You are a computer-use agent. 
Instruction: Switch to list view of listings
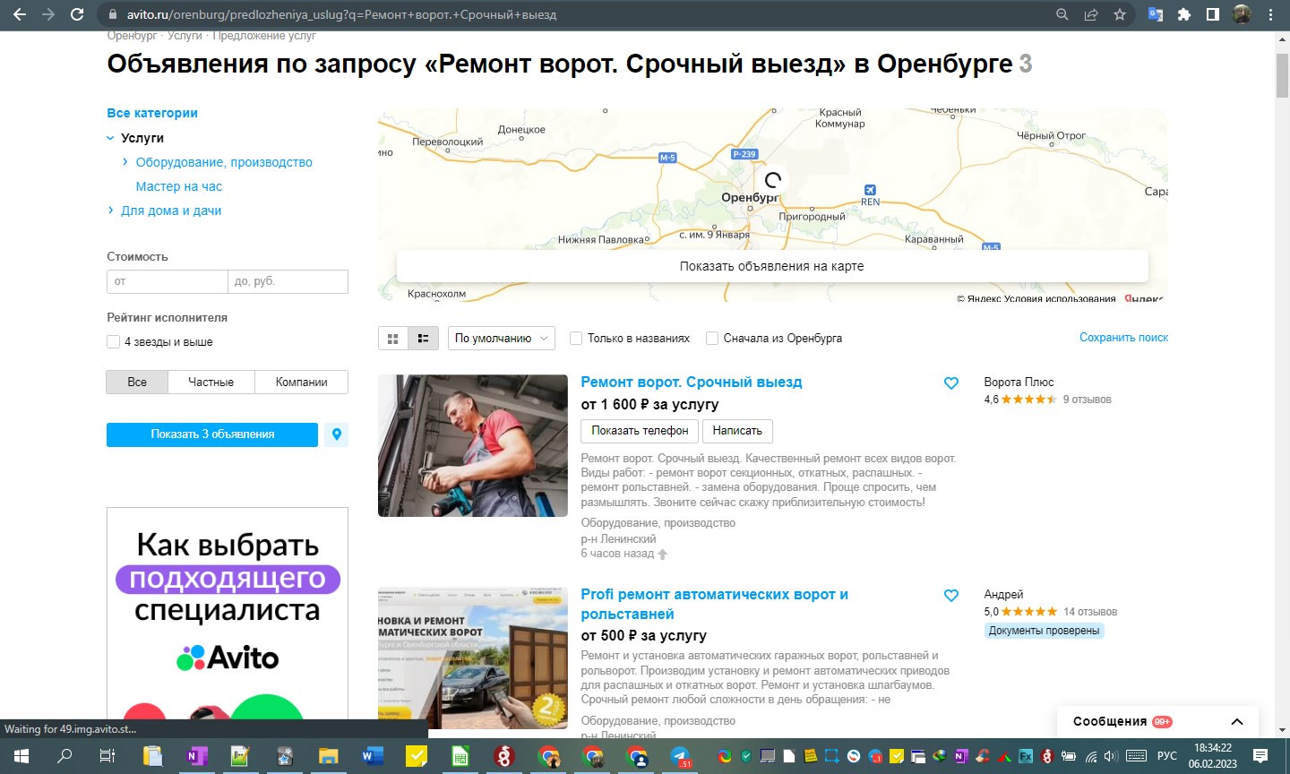[423, 339]
